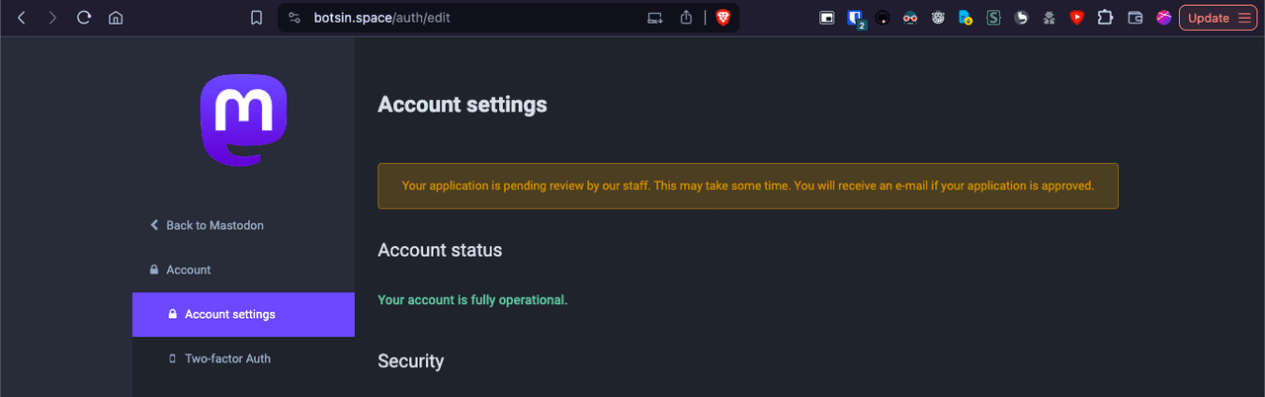The width and height of the screenshot is (1265, 397).
Task: Bookmark this page
Action: pos(256,18)
